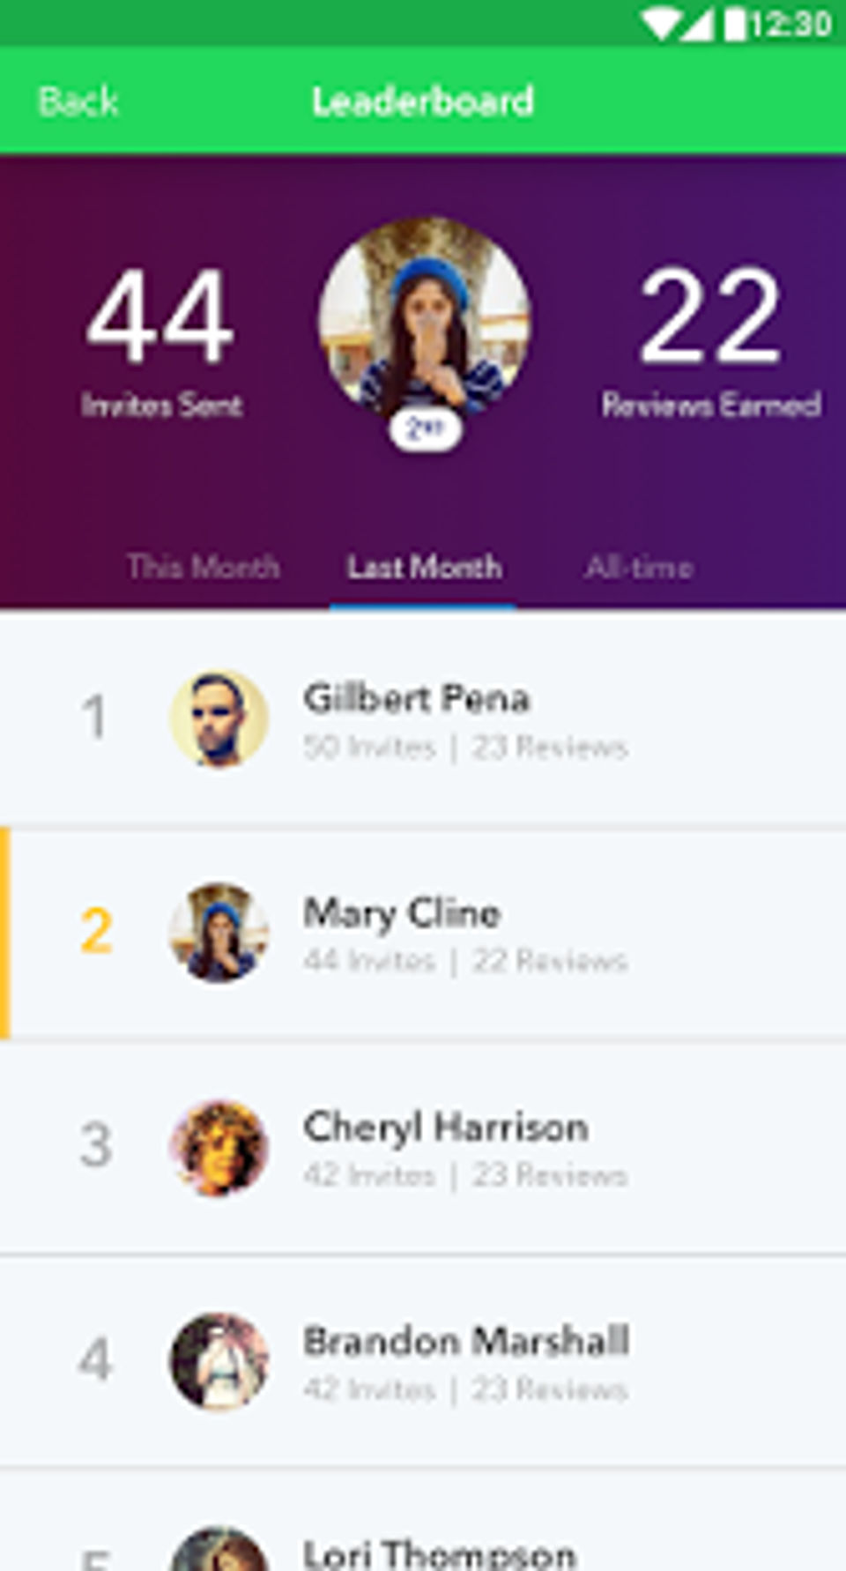The image size is (846, 1571).
Task: Open the All-time tab
Action: pyautogui.click(x=639, y=567)
